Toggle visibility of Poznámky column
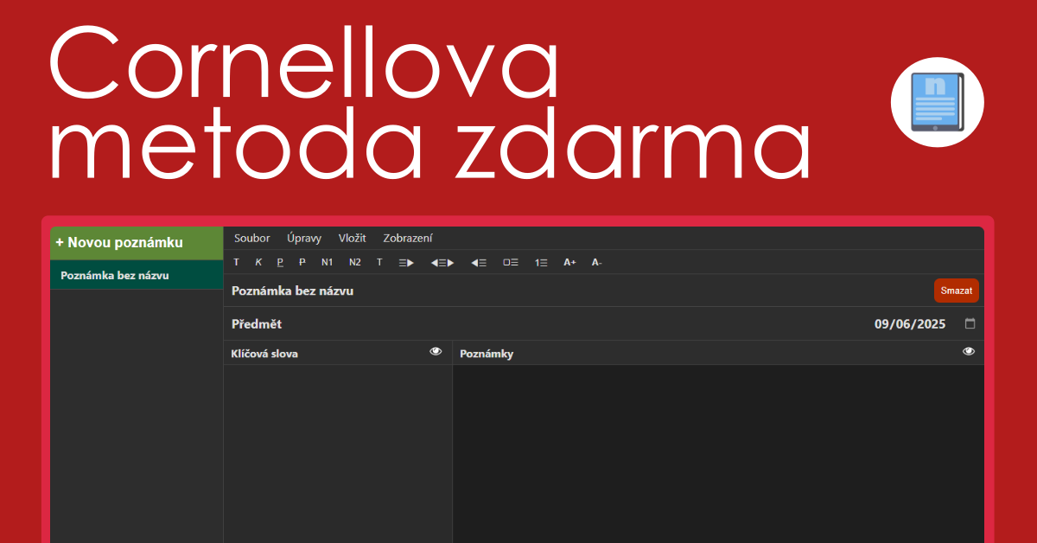 pos(969,351)
